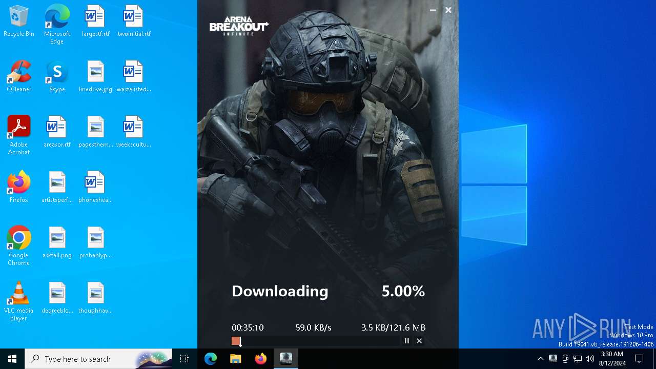Select the Microsoft Edge desktop shortcut
The width and height of the screenshot is (656, 369).
[57, 25]
